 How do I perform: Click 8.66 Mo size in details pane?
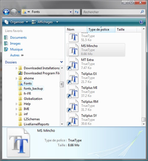click(x=74, y=145)
